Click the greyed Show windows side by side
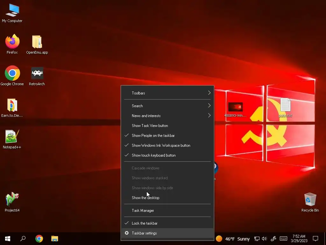Image resolution: width=326 pixels, height=245 pixels. click(x=167, y=188)
